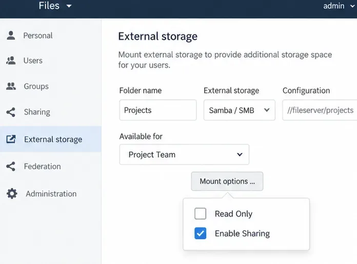Image resolution: width=357 pixels, height=264 pixels.
Task: Open the Personal settings section
Action: (51, 35)
